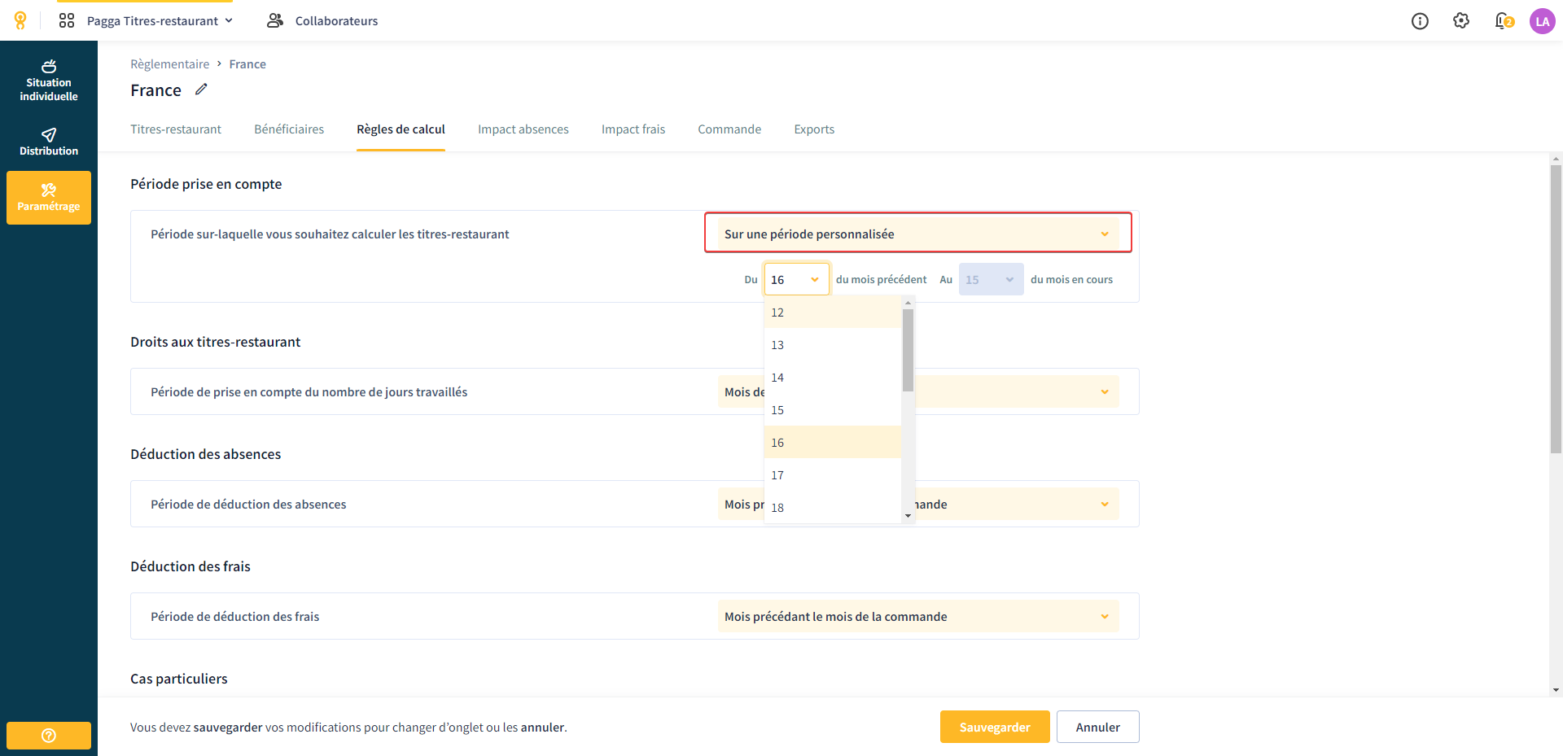Click the main page scrollbar thumb
Viewport: 1563px width, 756px height.
[x=1556, y=309]
